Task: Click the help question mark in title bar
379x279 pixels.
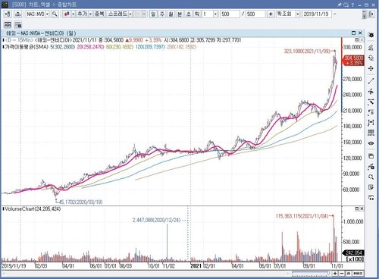Action: (352, 5)
